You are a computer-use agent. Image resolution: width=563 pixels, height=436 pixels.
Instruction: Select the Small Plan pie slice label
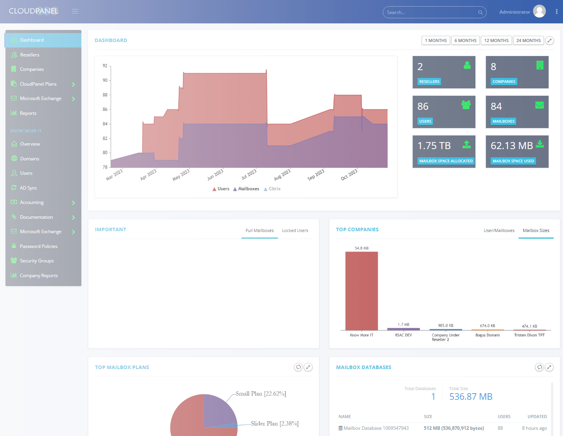point(260,394)
